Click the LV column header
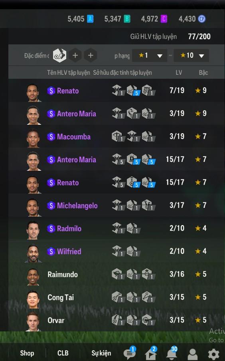Screen dimensions: 225x361 point(179,73)
